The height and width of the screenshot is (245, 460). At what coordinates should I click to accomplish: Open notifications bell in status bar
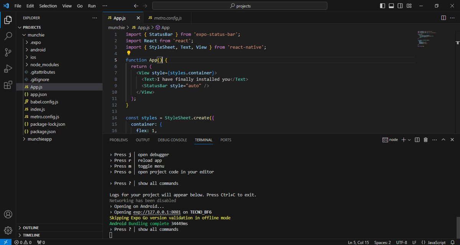[452, 242]
